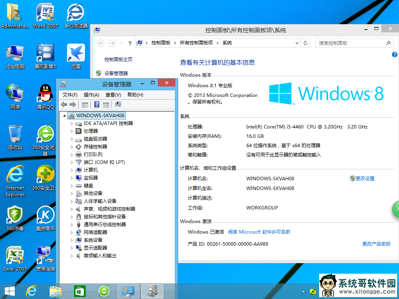
Task: Open Windows Store from the taskbar
Action: click(x=80, y=291)
